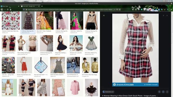Screen dimensions: 173x97
Task: Close the image preview panel
Action: (104, 16)
